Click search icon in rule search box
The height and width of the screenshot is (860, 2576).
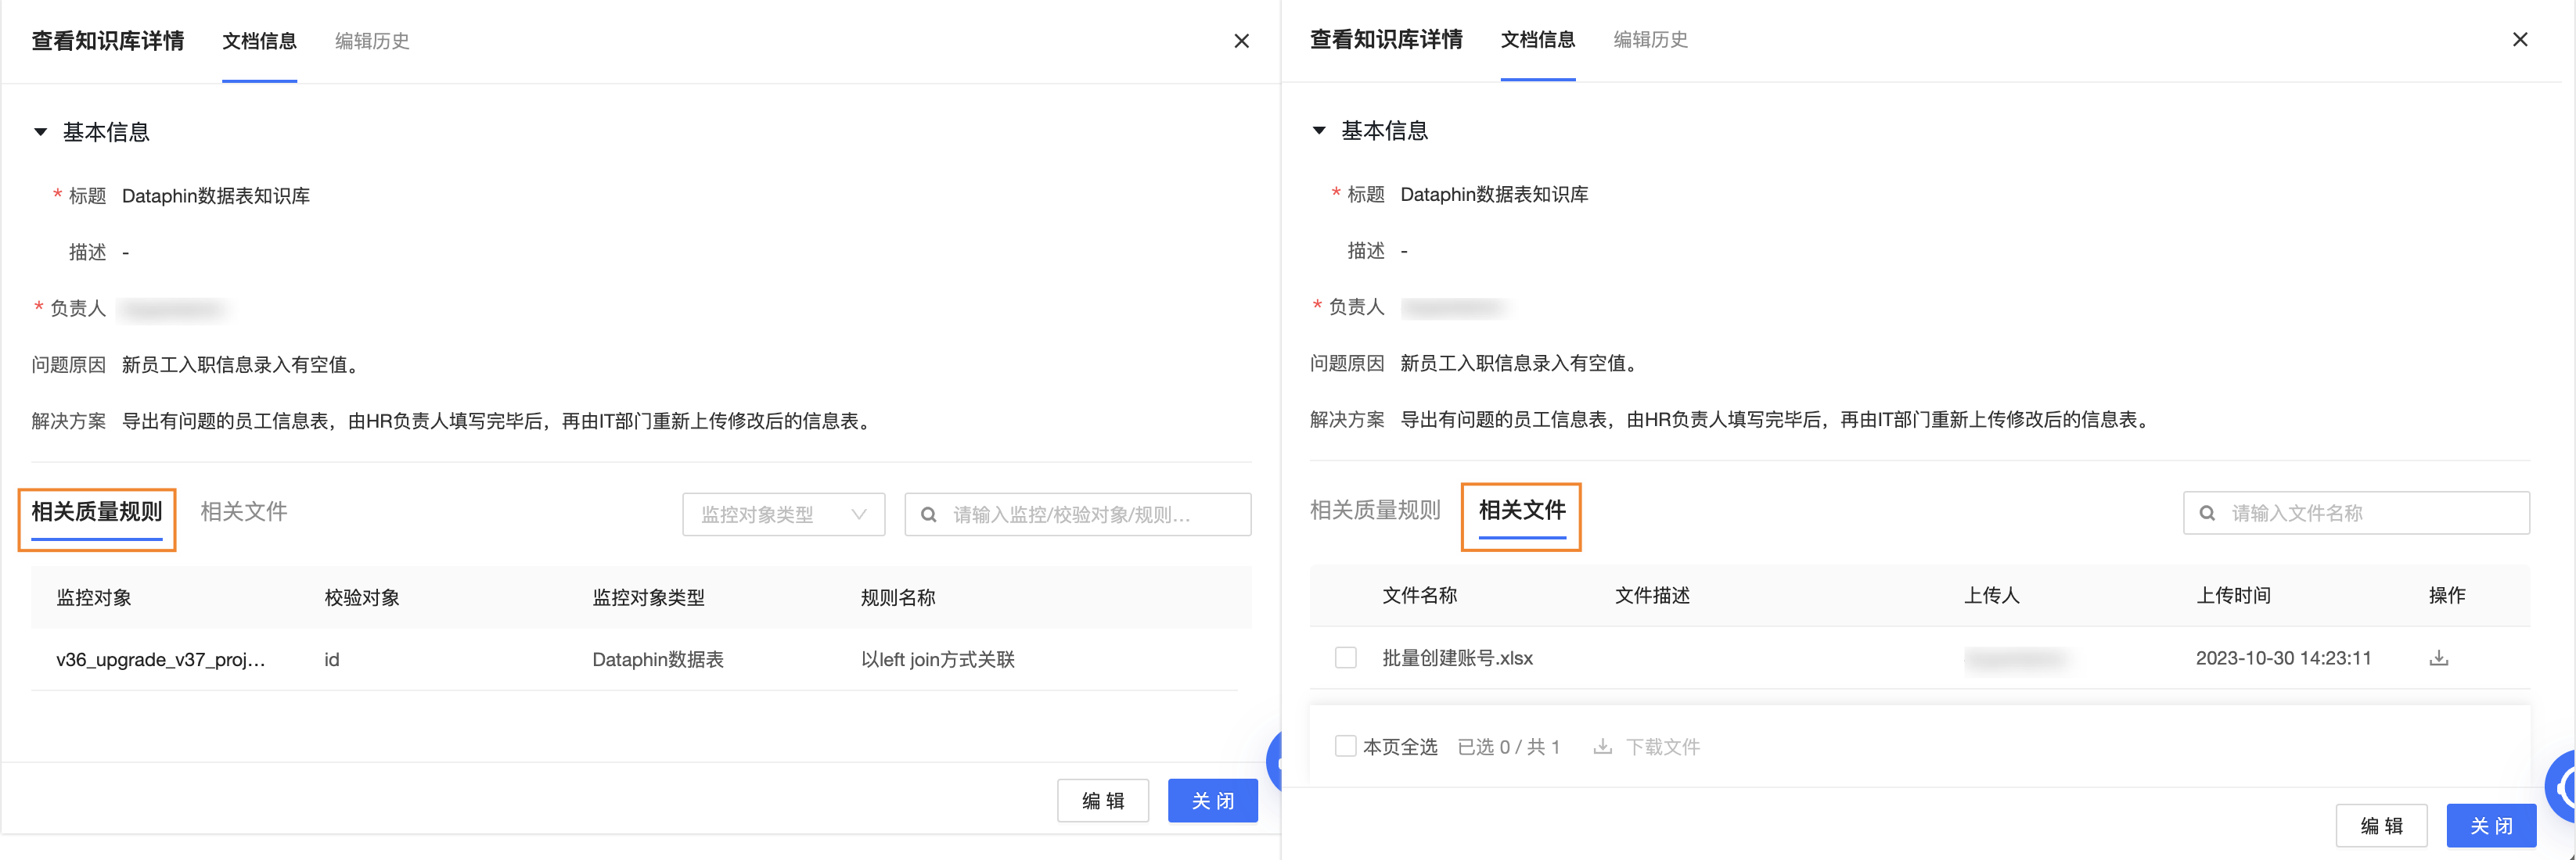928,515
